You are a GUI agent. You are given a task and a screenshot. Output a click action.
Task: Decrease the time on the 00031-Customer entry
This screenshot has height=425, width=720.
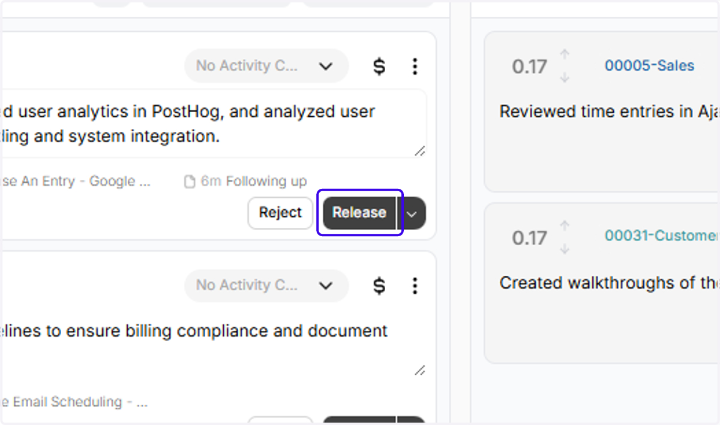coord(565,249)
